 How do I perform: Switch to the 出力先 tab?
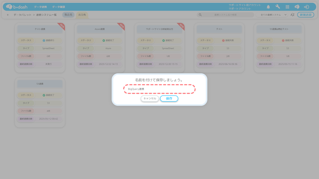[x=82, y=15]
